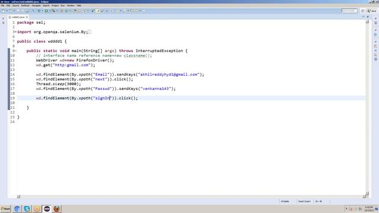
Task: Click the 19 : 40 cursor position status
Action: (319, 201)
